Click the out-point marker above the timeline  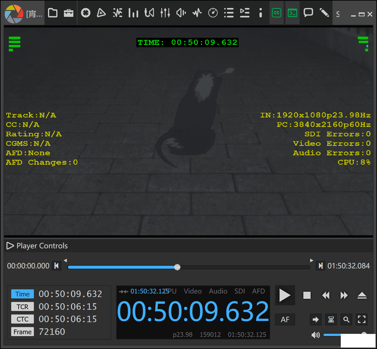click(x=312, y=260)
